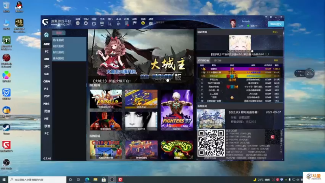Open File Explorer in taskbar
325x183 pixels.
[95, 180]
